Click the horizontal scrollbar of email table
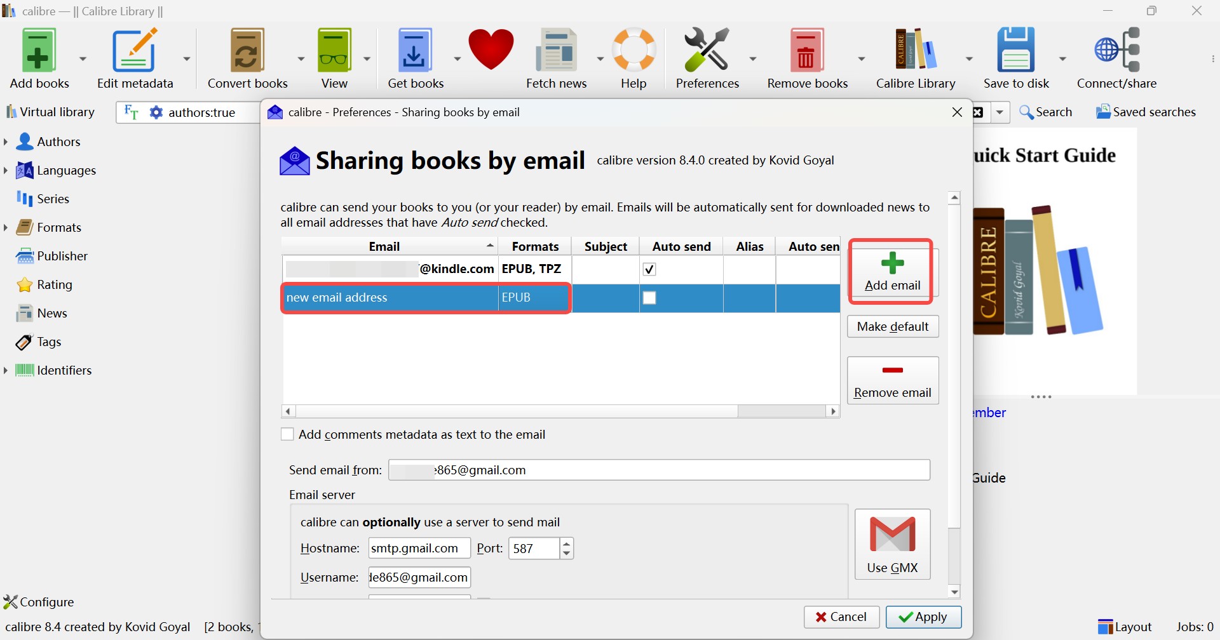Screen dimensions: 1220x640 click(x=518, y=411)
